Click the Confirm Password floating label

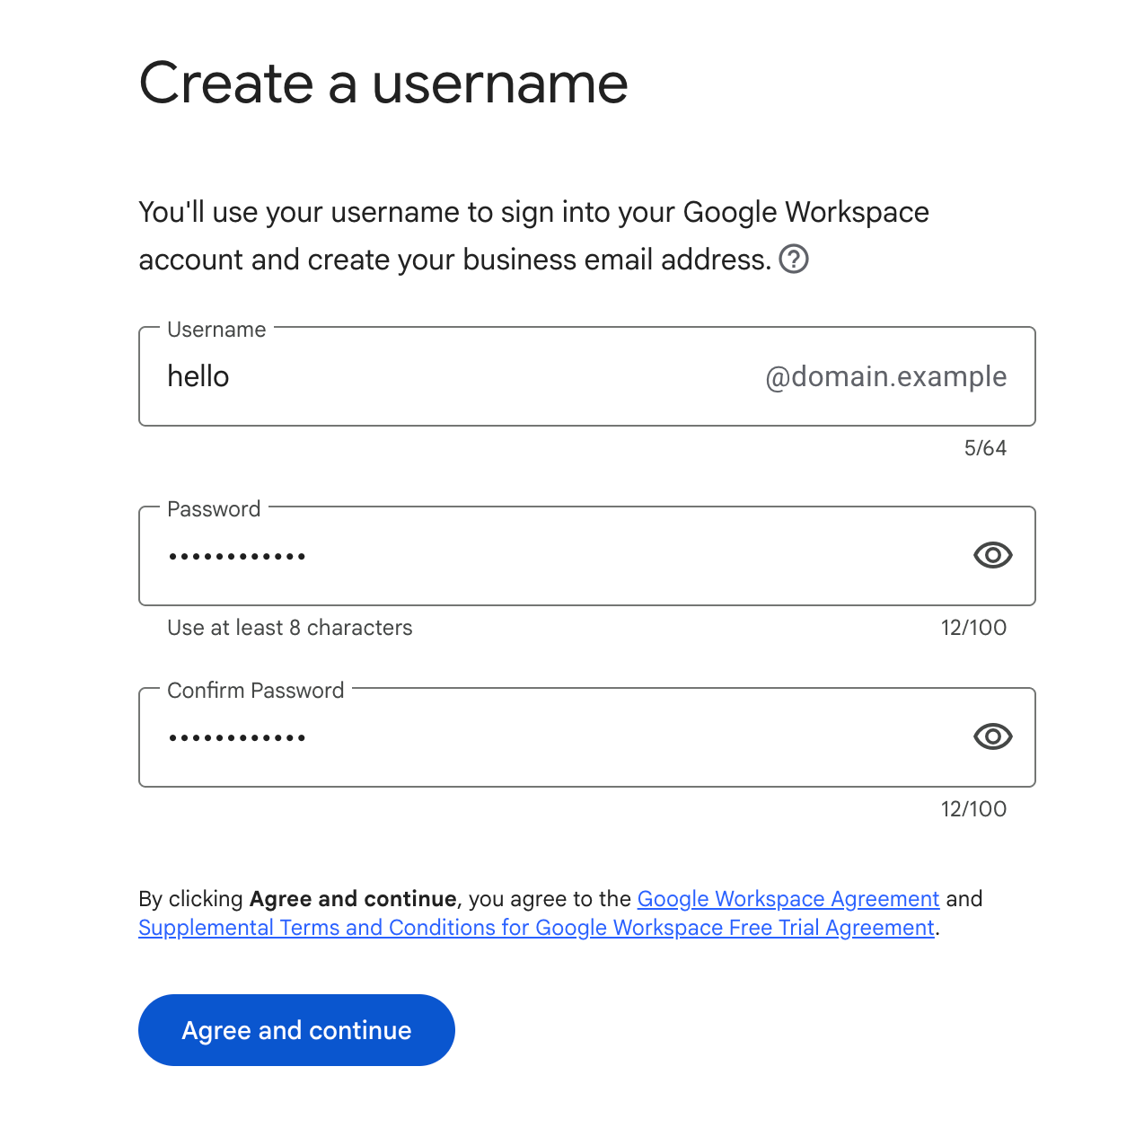256,691
